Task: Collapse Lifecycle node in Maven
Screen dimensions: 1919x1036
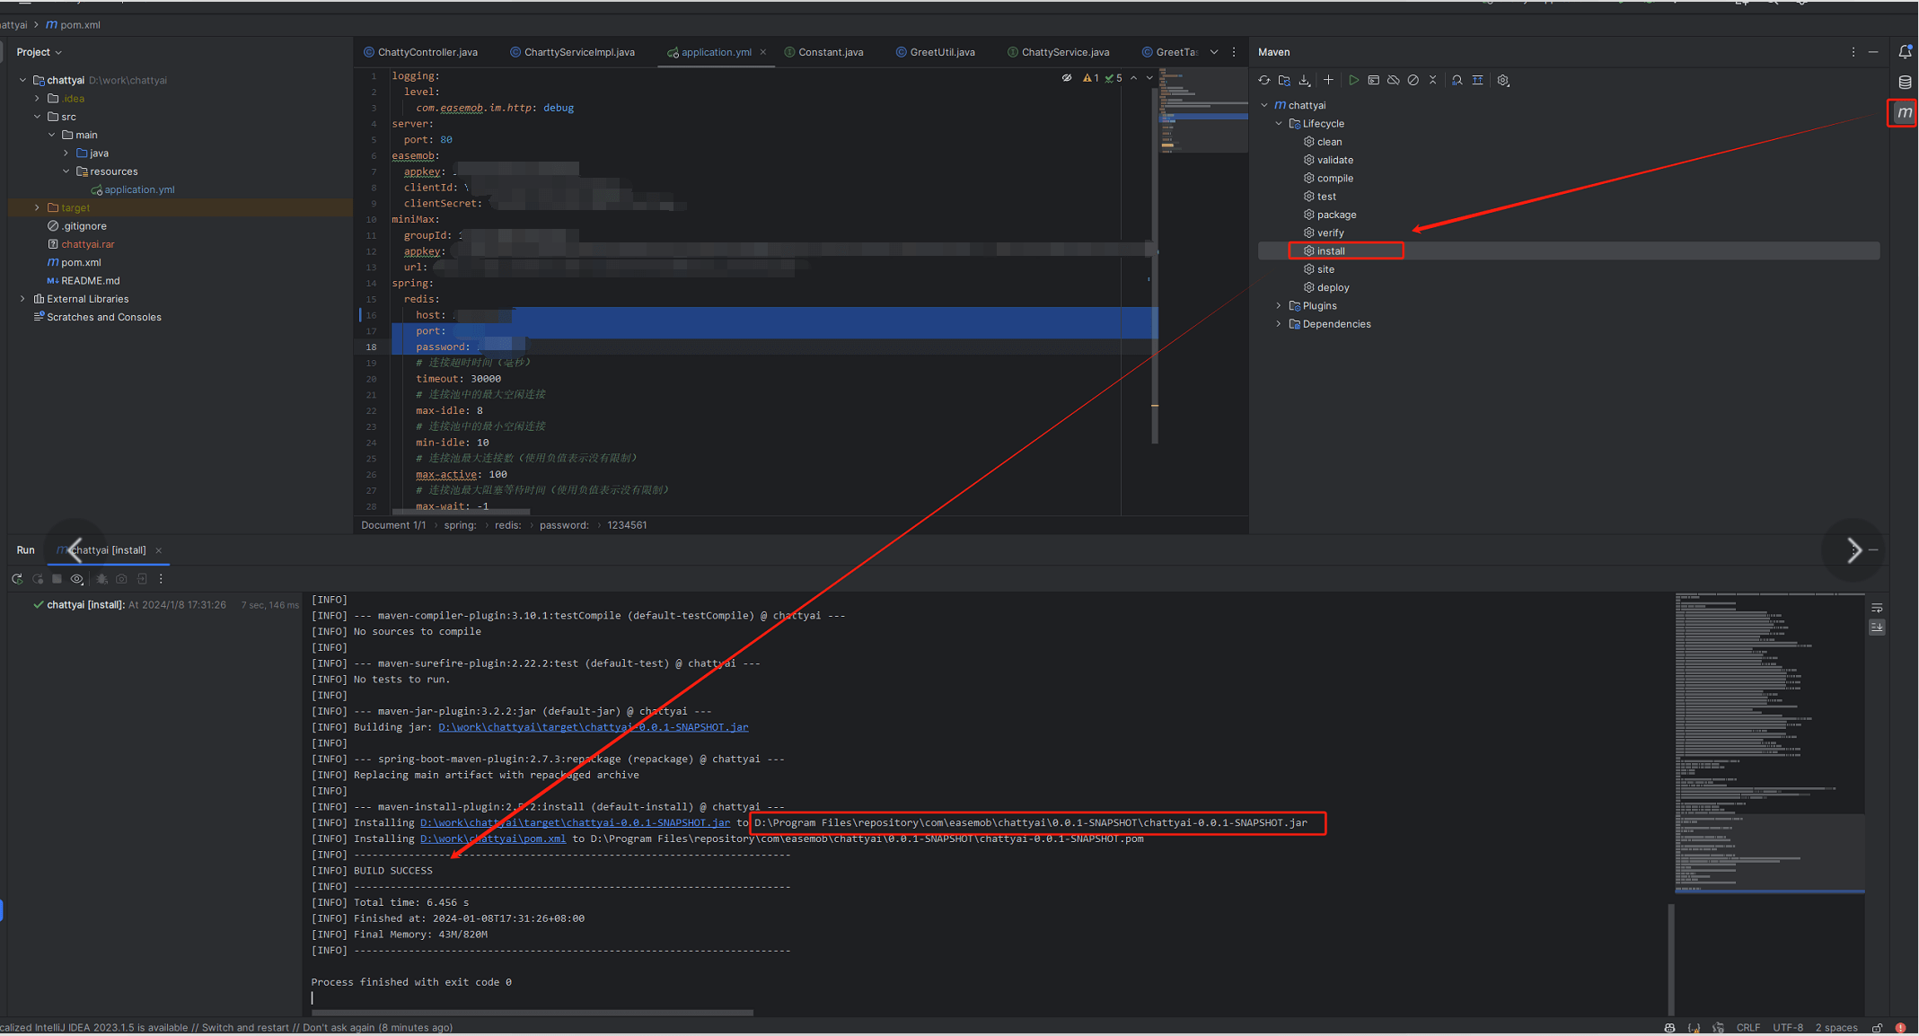Action: click(1279, 124)
